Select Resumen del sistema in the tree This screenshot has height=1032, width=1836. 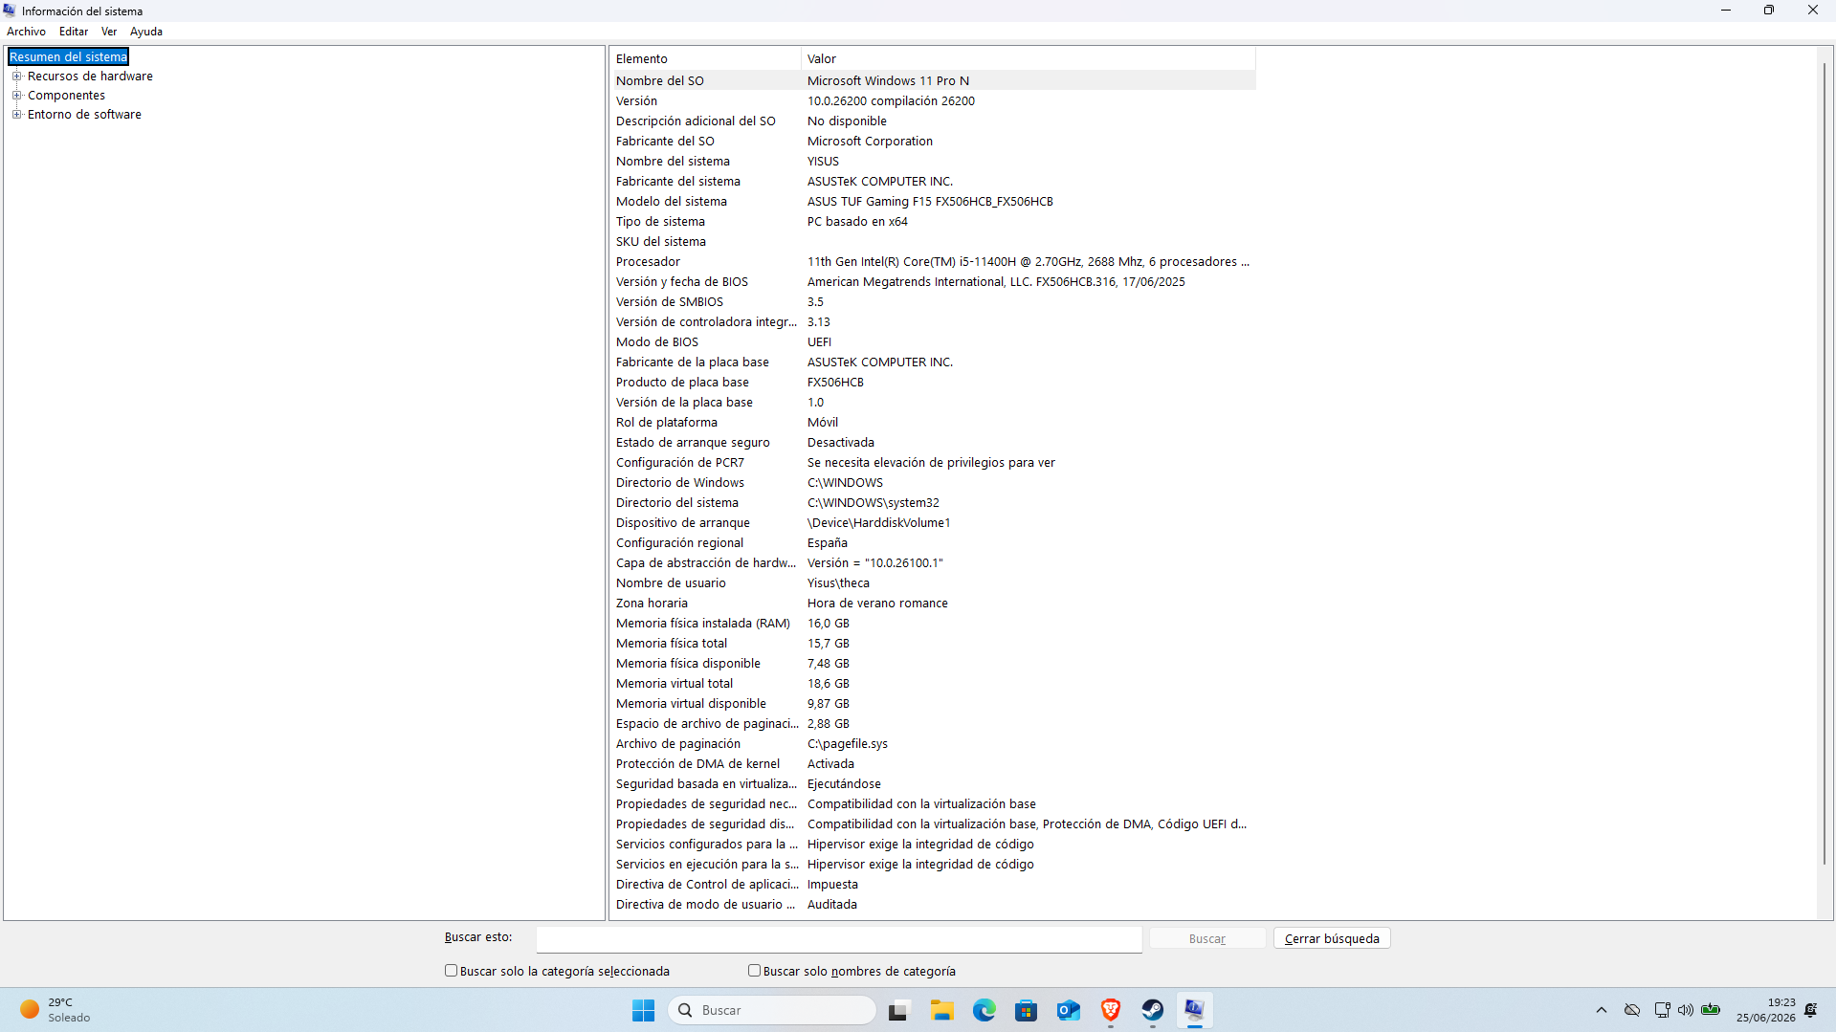(68, 57)
